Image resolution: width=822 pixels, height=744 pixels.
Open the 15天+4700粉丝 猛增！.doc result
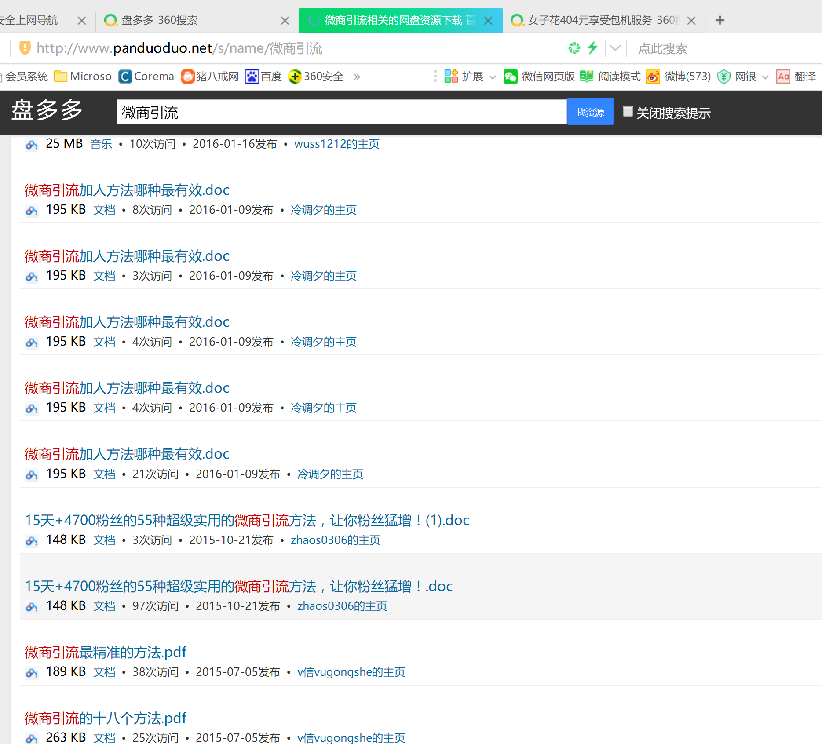pos(239,586)
